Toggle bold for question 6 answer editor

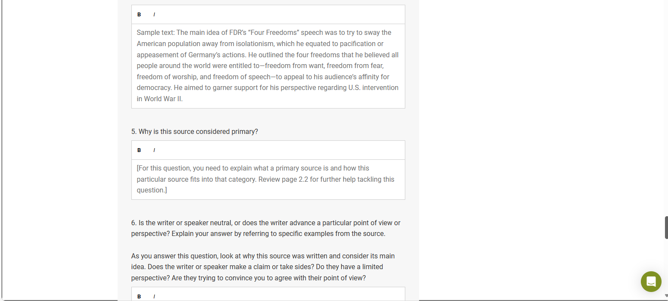[x=139, y=296]
